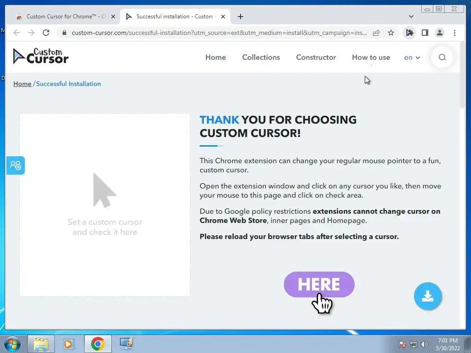Open the taskbar clock showing 7:01 PM

(448, 344)
